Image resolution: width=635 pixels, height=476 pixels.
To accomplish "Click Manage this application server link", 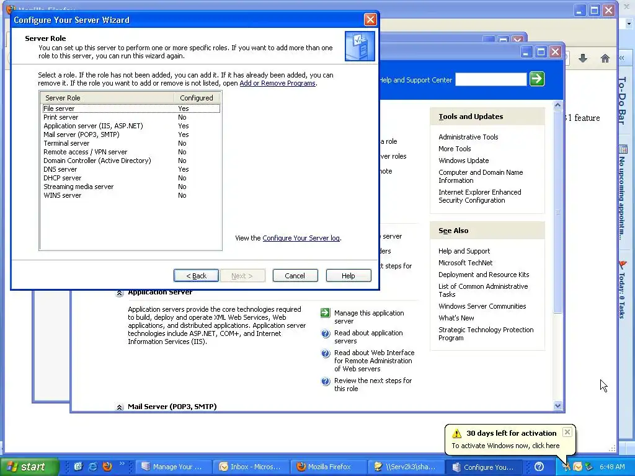I will point(368,317).
